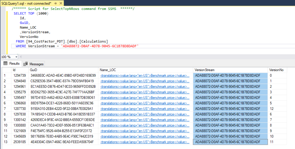
Task: Select Id cell 1300880
Action: click(20, 125)
